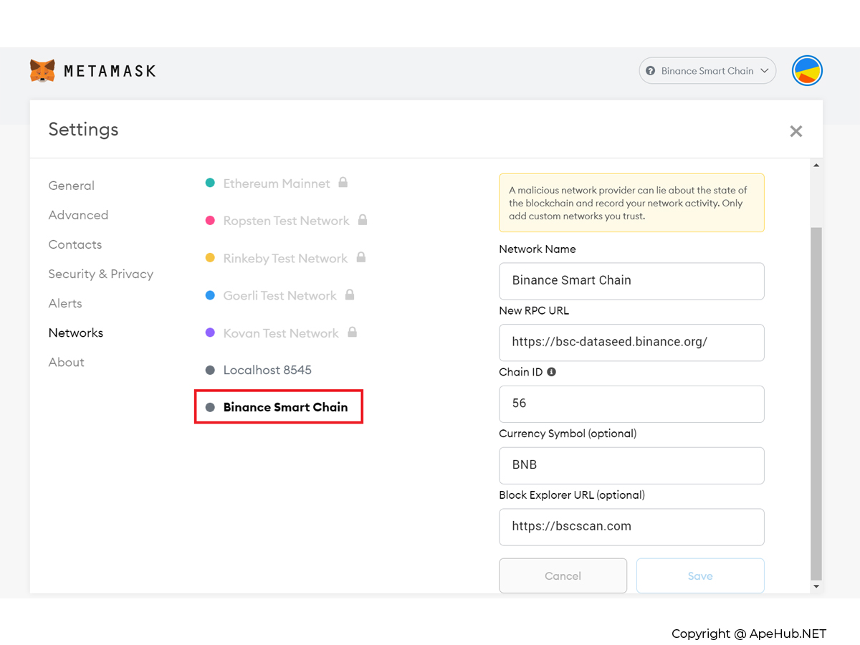Screen dimensions: 860x645
Task: Open the General settings tab
Action: click(x=71, y=186)
